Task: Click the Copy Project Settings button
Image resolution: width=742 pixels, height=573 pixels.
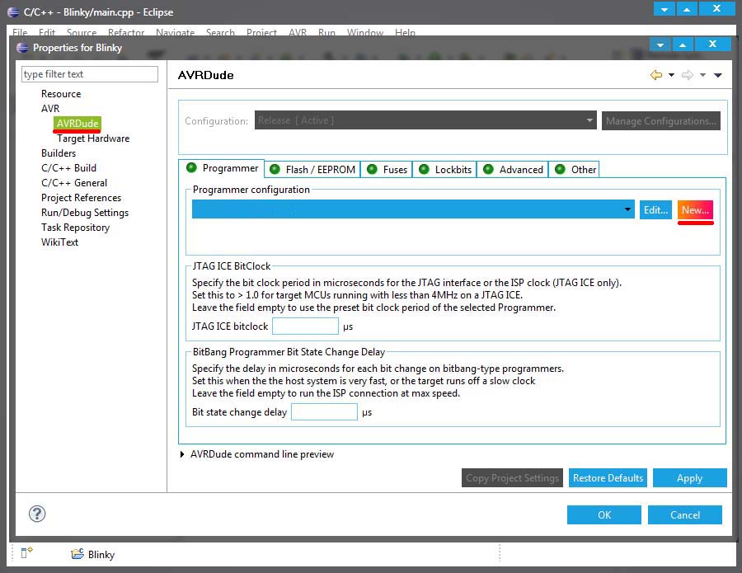Action: tap(513, 478)
